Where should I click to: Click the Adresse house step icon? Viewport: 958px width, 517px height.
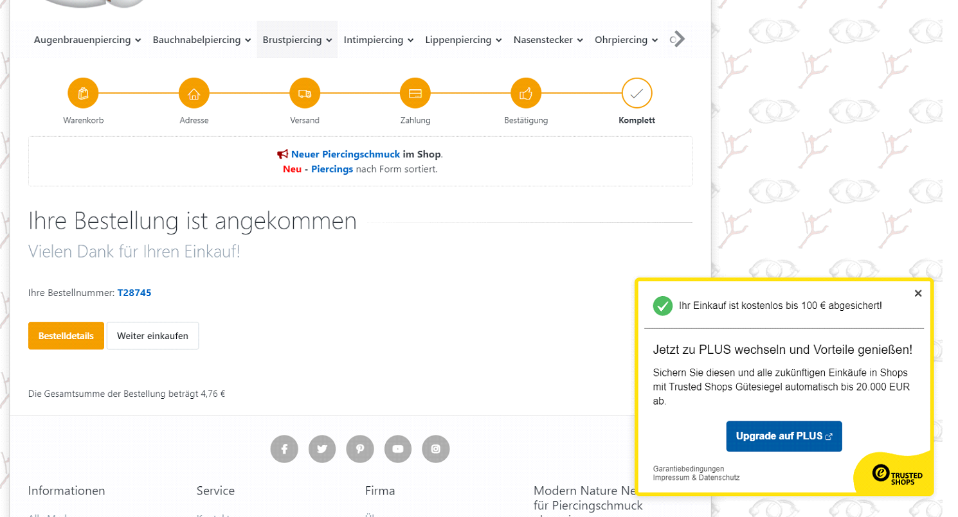point(194,94)
